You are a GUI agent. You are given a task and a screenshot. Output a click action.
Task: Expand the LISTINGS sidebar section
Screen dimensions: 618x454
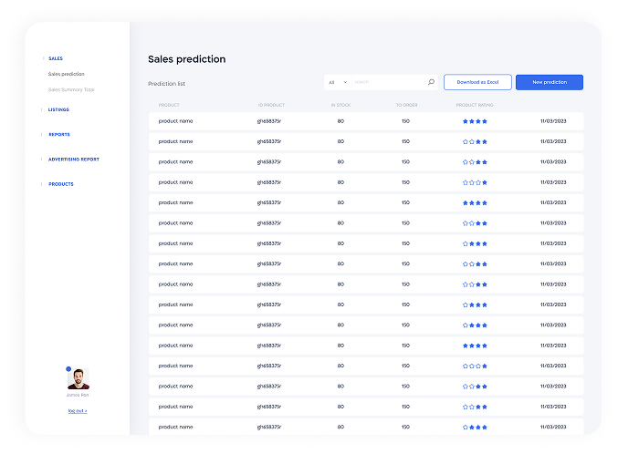point(58,109)
